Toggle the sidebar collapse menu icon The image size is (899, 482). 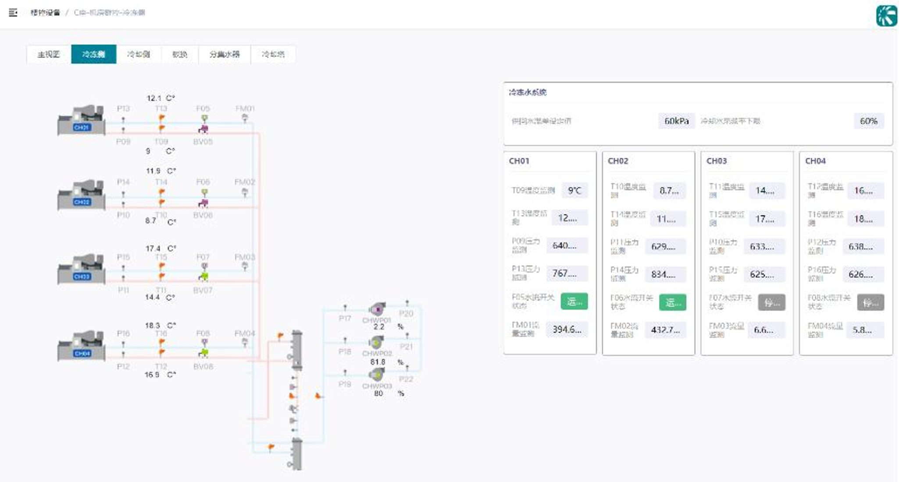point(13,12)
